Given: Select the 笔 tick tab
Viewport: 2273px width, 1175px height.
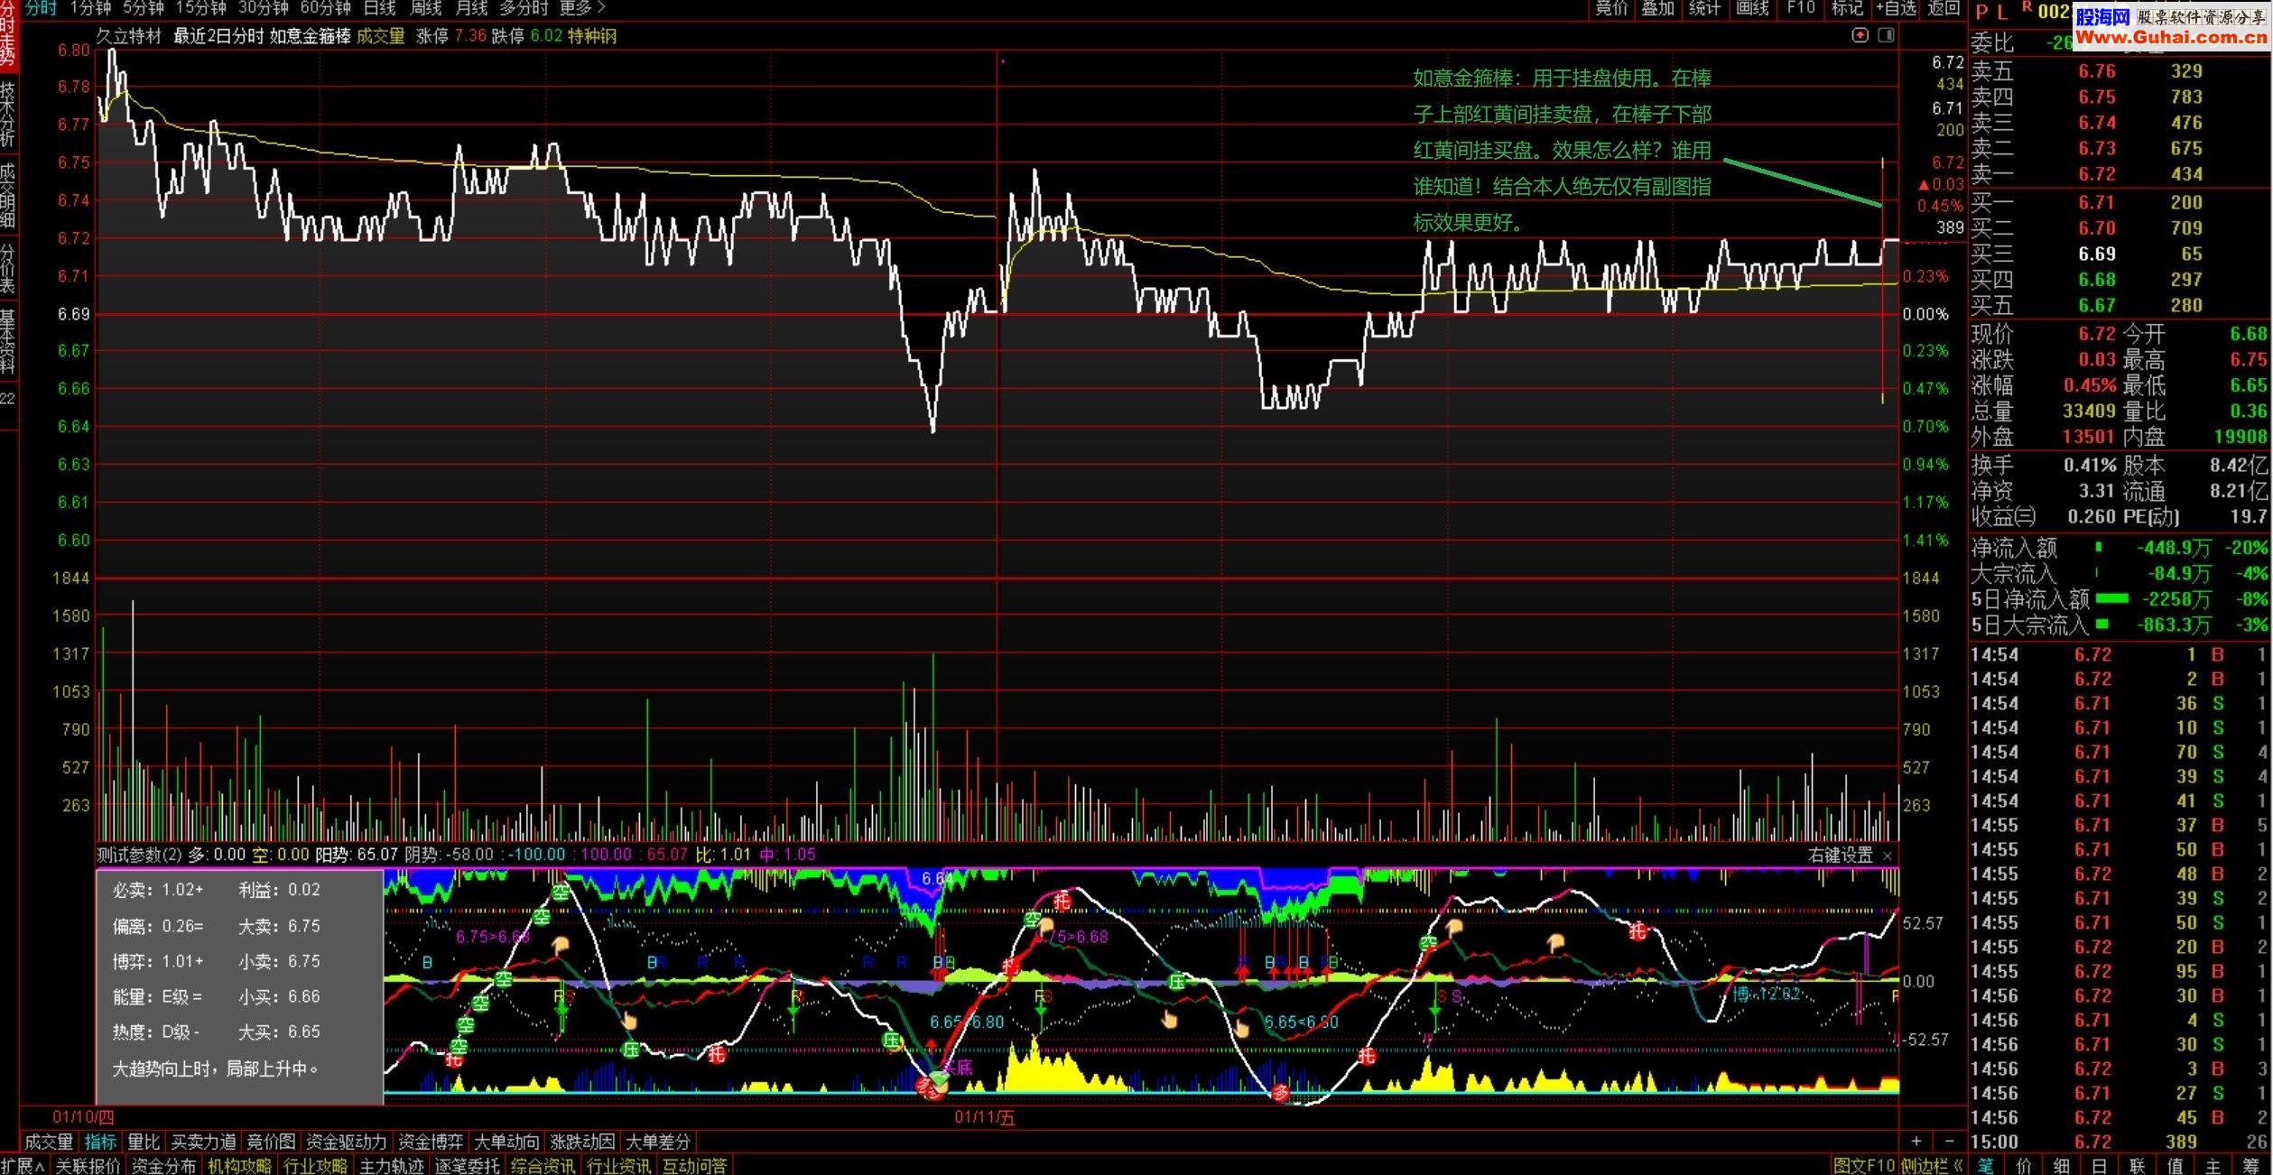Looking at the screenshot, I should pyautogui.click(x=1986, y=1165).
